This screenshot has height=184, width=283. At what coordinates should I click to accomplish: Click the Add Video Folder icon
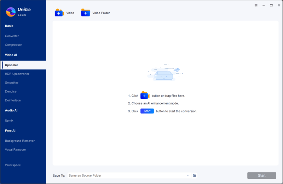pos(85,13)
